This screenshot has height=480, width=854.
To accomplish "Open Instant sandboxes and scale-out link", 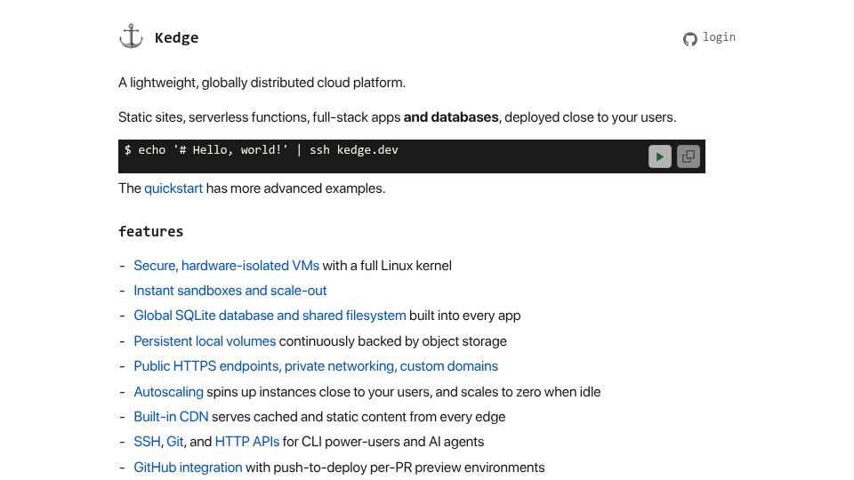I will tap(230, 291).
